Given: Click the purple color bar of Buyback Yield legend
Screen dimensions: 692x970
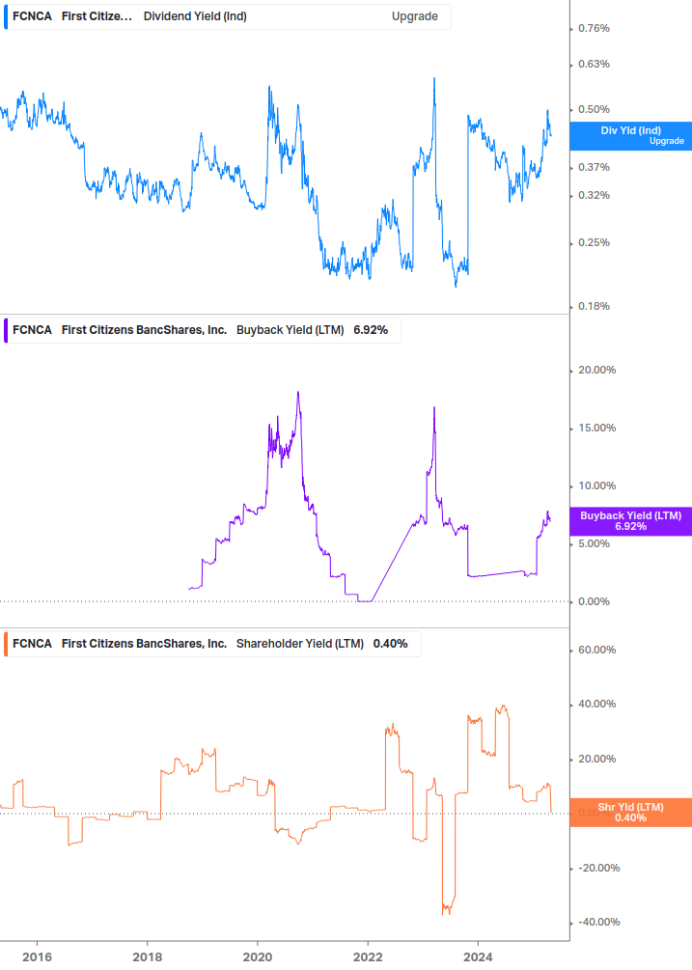Looking at the screenshot, I should coord(6,330).
